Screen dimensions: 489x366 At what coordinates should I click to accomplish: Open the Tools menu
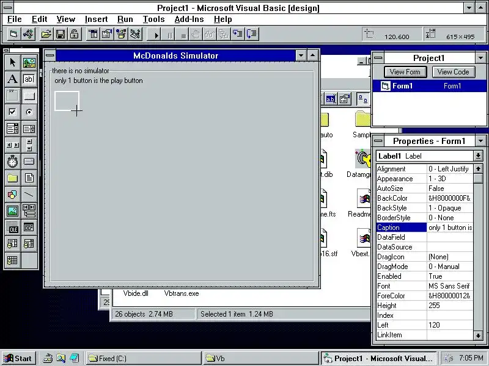coord(153,20)
